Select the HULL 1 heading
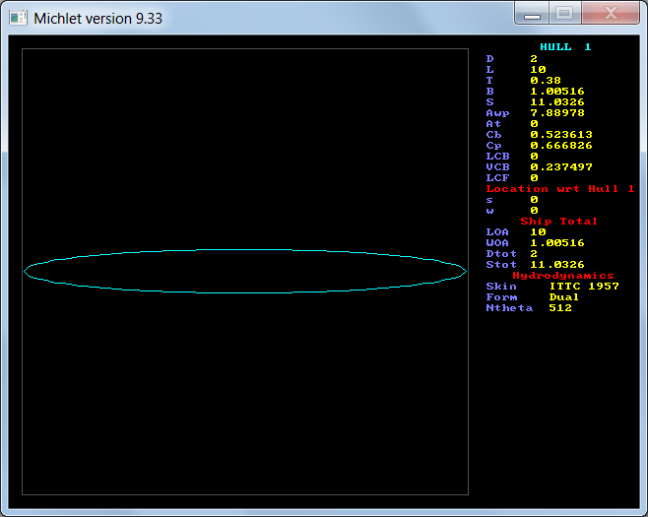This screenshot has width=648, height=517. pyautogui.click(x=565, y=47)
